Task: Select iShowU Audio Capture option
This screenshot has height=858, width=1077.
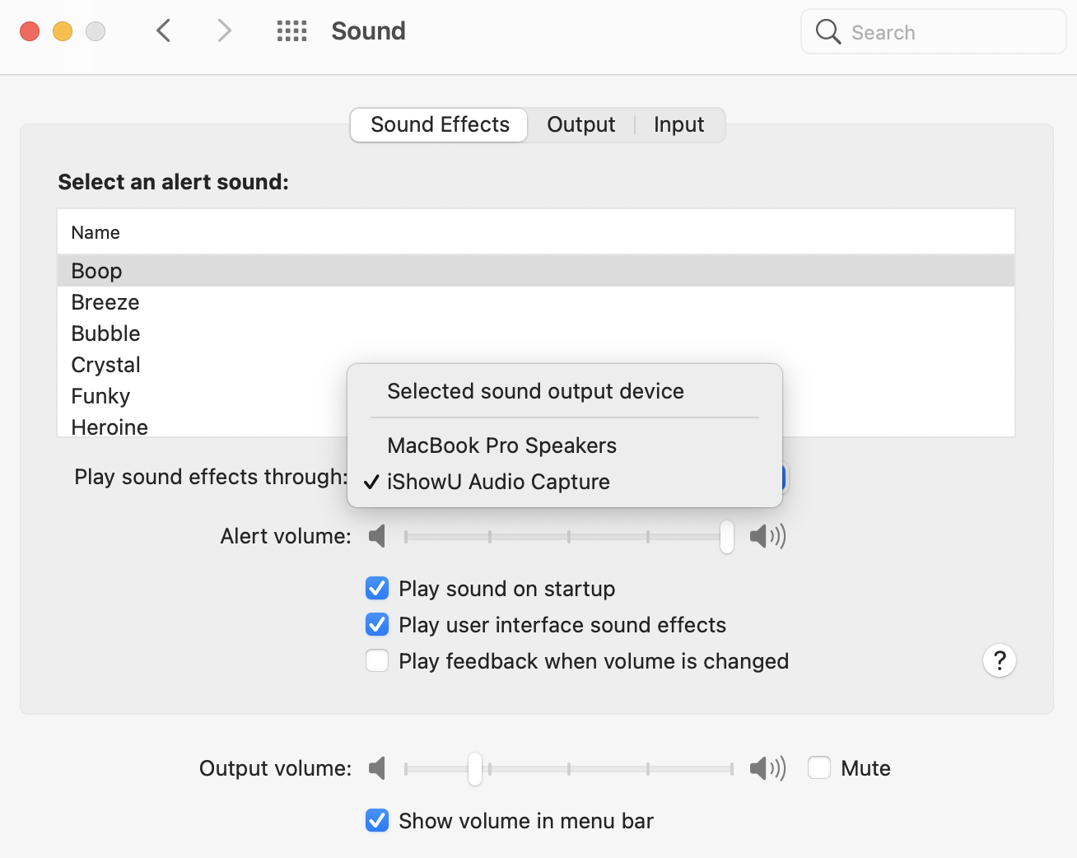Action: [x=498, y=482]
